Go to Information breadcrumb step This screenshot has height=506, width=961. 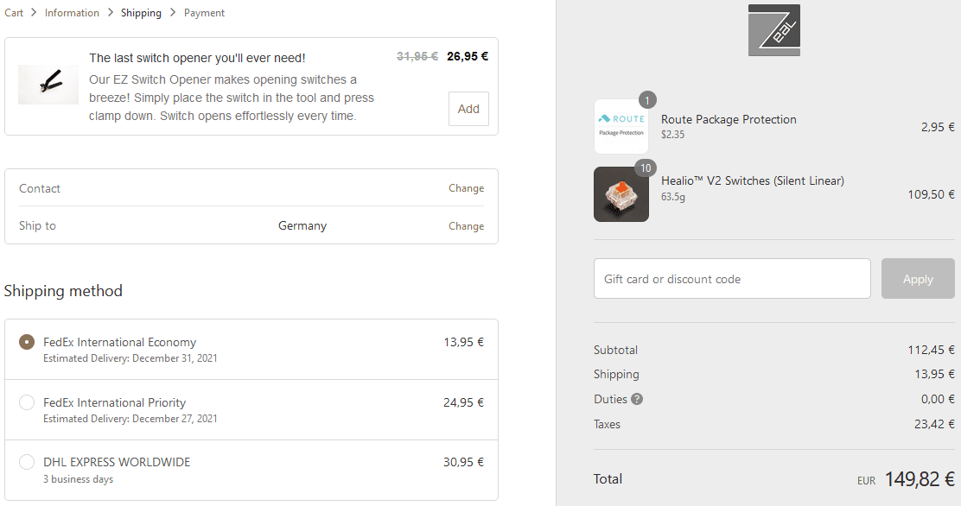[72, 13]
